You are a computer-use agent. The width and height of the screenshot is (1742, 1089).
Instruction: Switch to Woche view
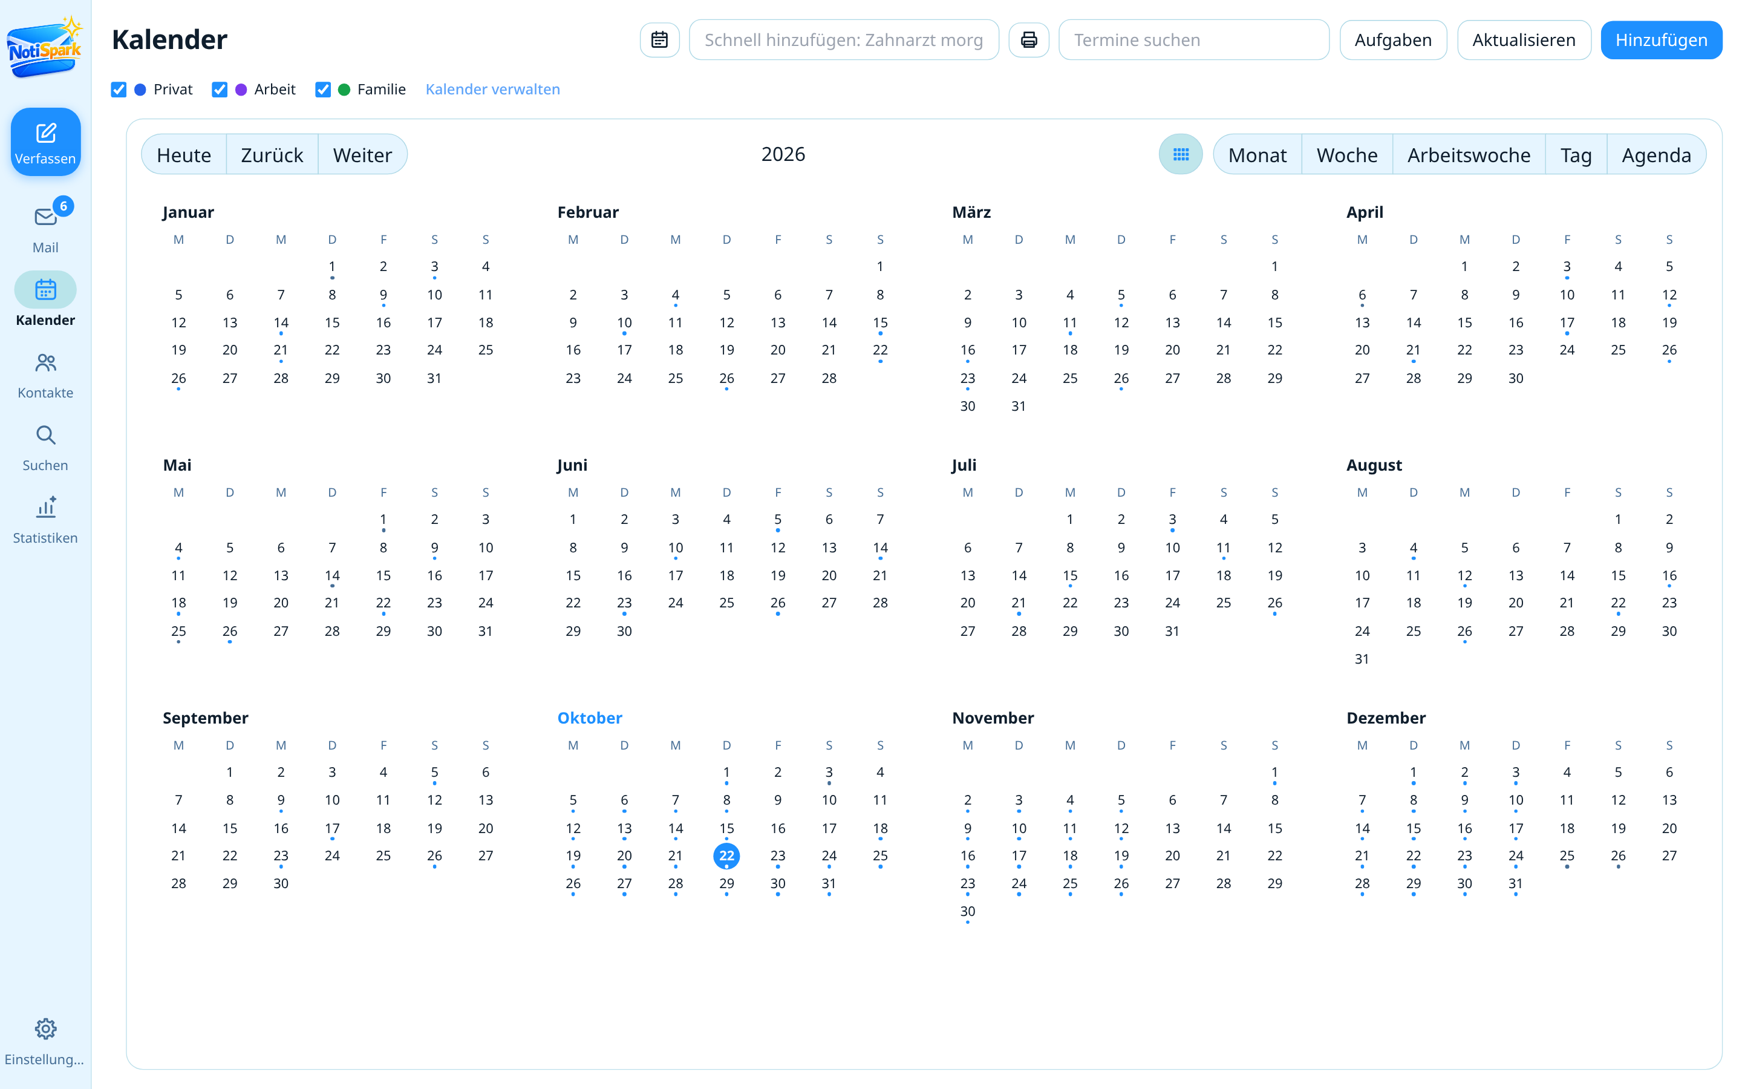[1347, 154]
